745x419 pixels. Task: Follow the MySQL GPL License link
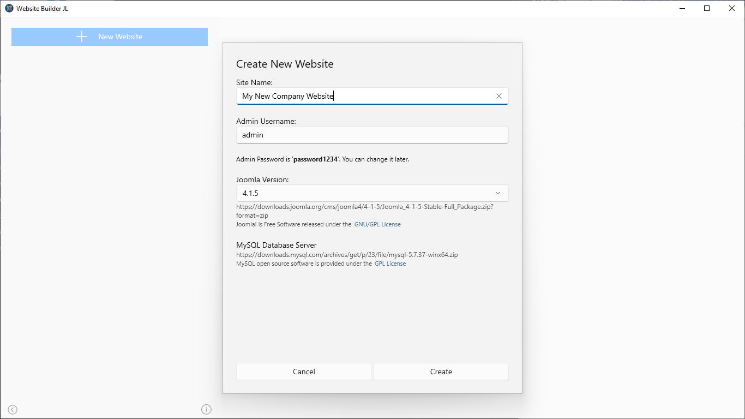click(390, 264)
